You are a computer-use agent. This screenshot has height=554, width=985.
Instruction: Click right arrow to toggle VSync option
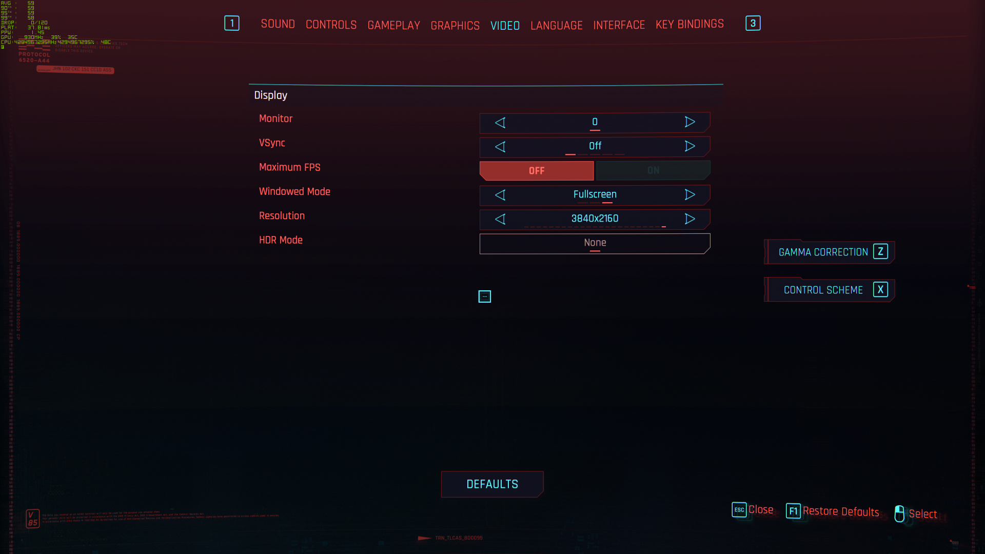689,146
